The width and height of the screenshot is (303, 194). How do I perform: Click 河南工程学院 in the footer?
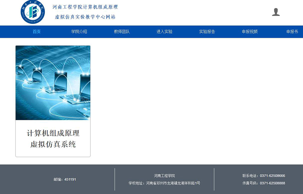point(164,176)
